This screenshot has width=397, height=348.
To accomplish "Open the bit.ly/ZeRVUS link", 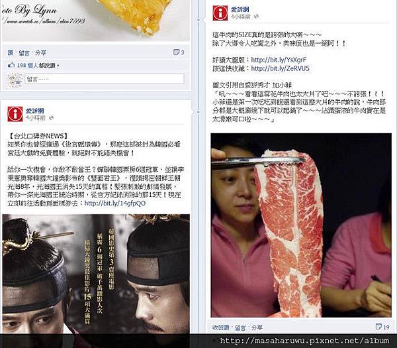I will (x=280, y=68).
